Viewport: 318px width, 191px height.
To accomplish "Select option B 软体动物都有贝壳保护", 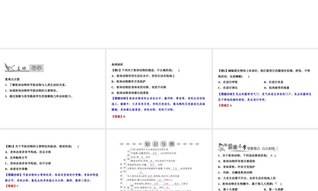I will coord(128,81).
